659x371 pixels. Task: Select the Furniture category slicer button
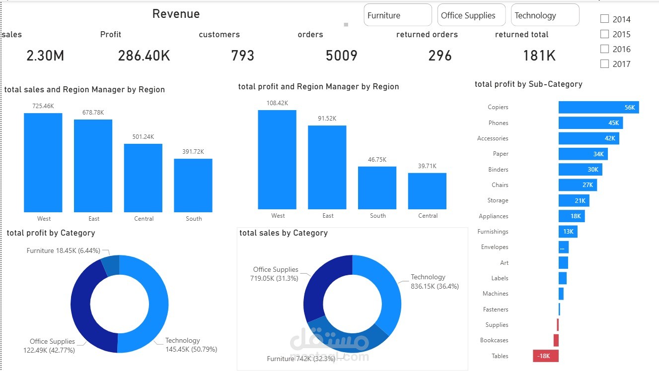point(398,15)
